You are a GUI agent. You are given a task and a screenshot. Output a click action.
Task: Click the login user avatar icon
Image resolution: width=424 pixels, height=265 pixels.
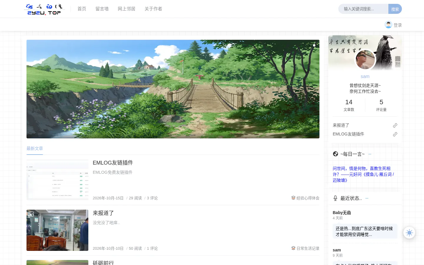[x=388, y=25]
